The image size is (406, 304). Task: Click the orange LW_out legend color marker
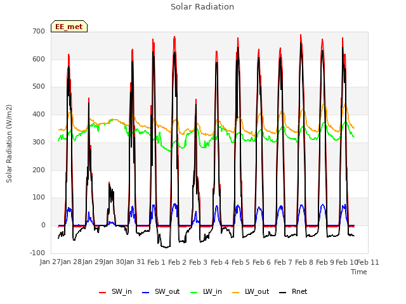pyautogui.click(x=236, y=293)
